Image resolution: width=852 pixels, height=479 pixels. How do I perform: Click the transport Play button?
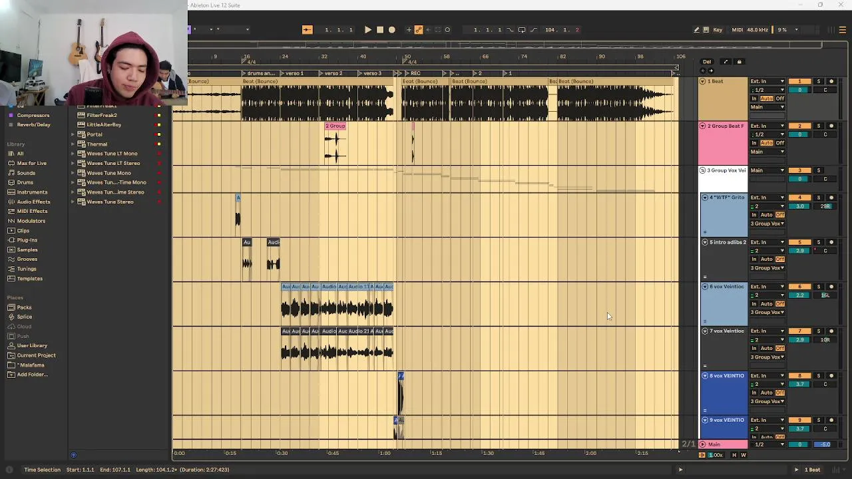(367, 29)
